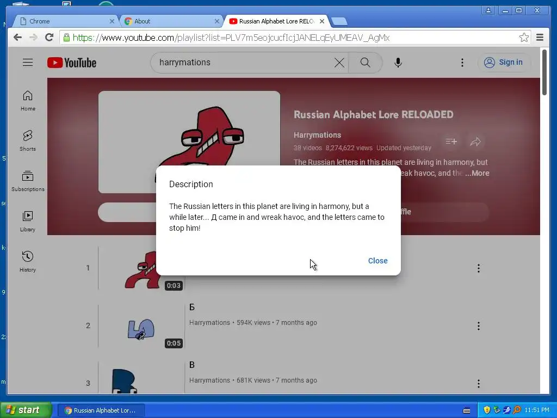The image size is (557, 418).
Task: Open Chrome user profile button
Action: click(488, 11)
